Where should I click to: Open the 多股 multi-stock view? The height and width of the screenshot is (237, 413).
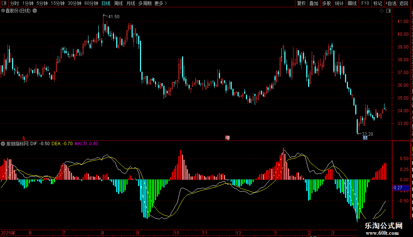click(x=326, y=3)
